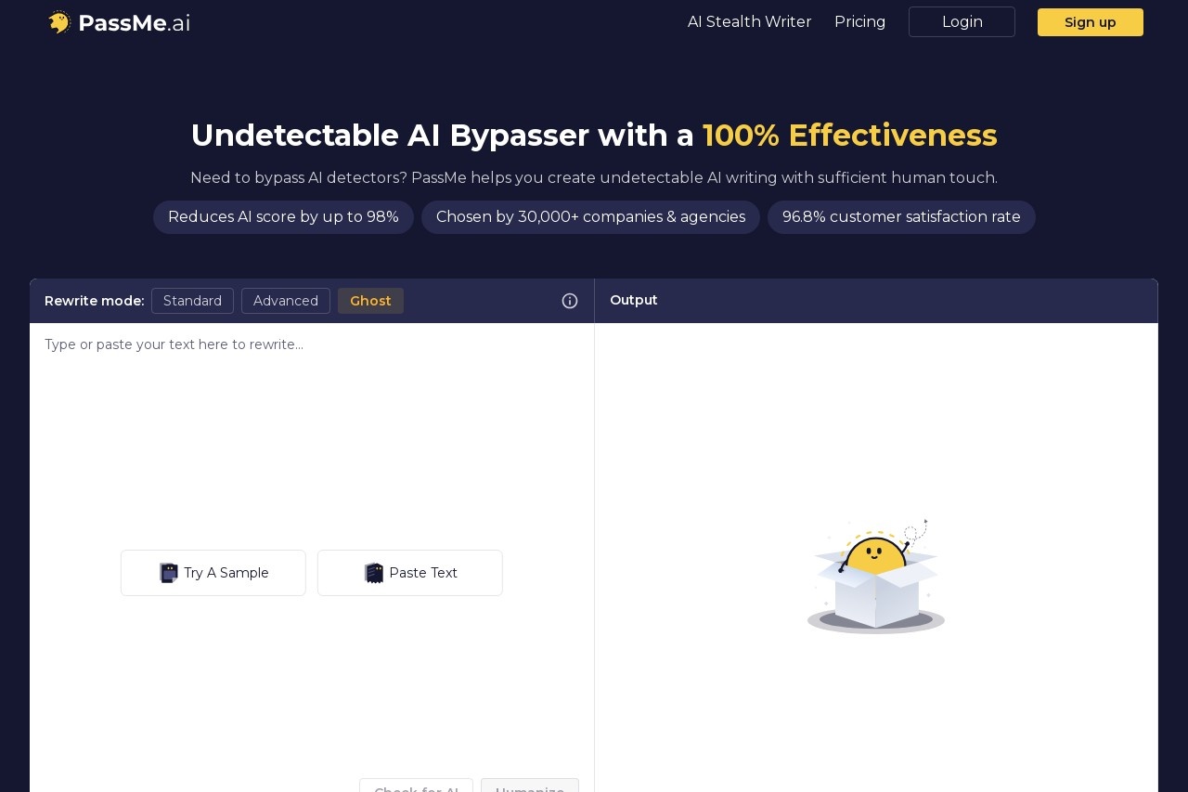Image resolution: width=1188 pixels, height=792 pixels.
Task: Select Advanced rewrite mode
Action: tap(286, 301)
